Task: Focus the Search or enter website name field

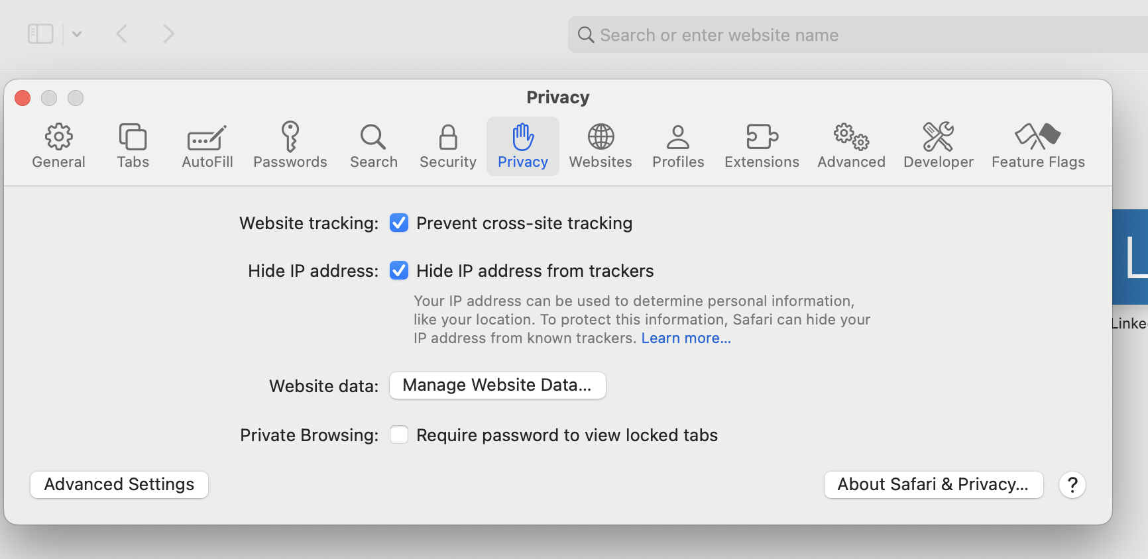Action: pyautogui.click(x=858, y=34)
